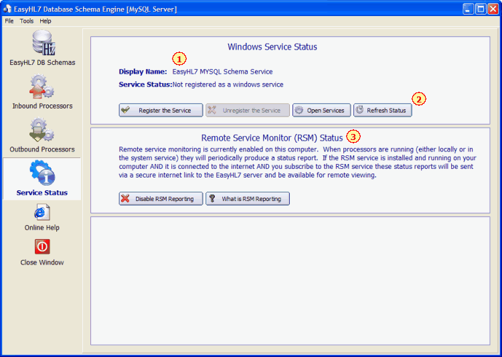The image size is (502, 357).
Task: Click the empty bottom output panel
Action: [290, 281]
